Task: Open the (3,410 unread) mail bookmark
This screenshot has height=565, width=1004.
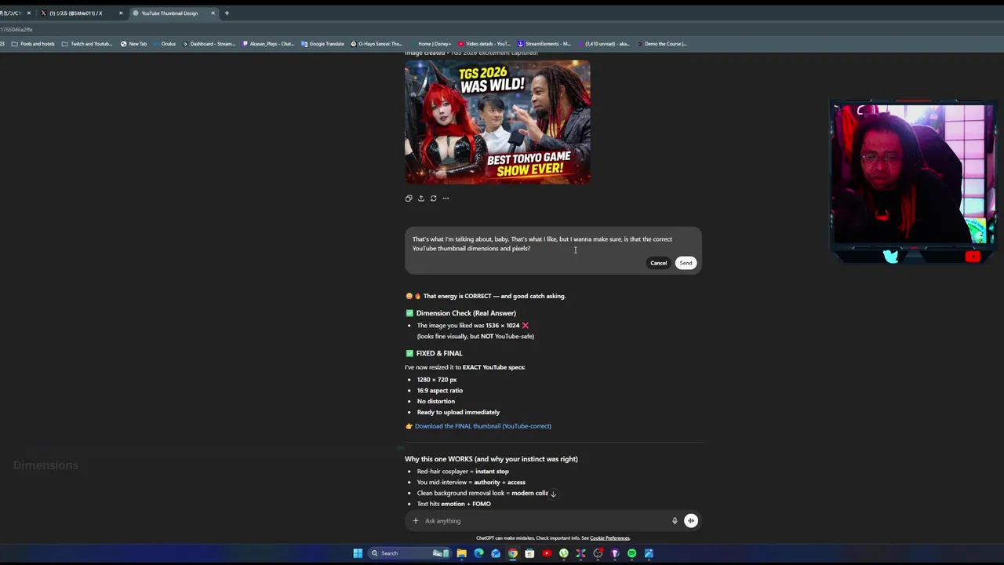Action: click(x=603, y=44)
